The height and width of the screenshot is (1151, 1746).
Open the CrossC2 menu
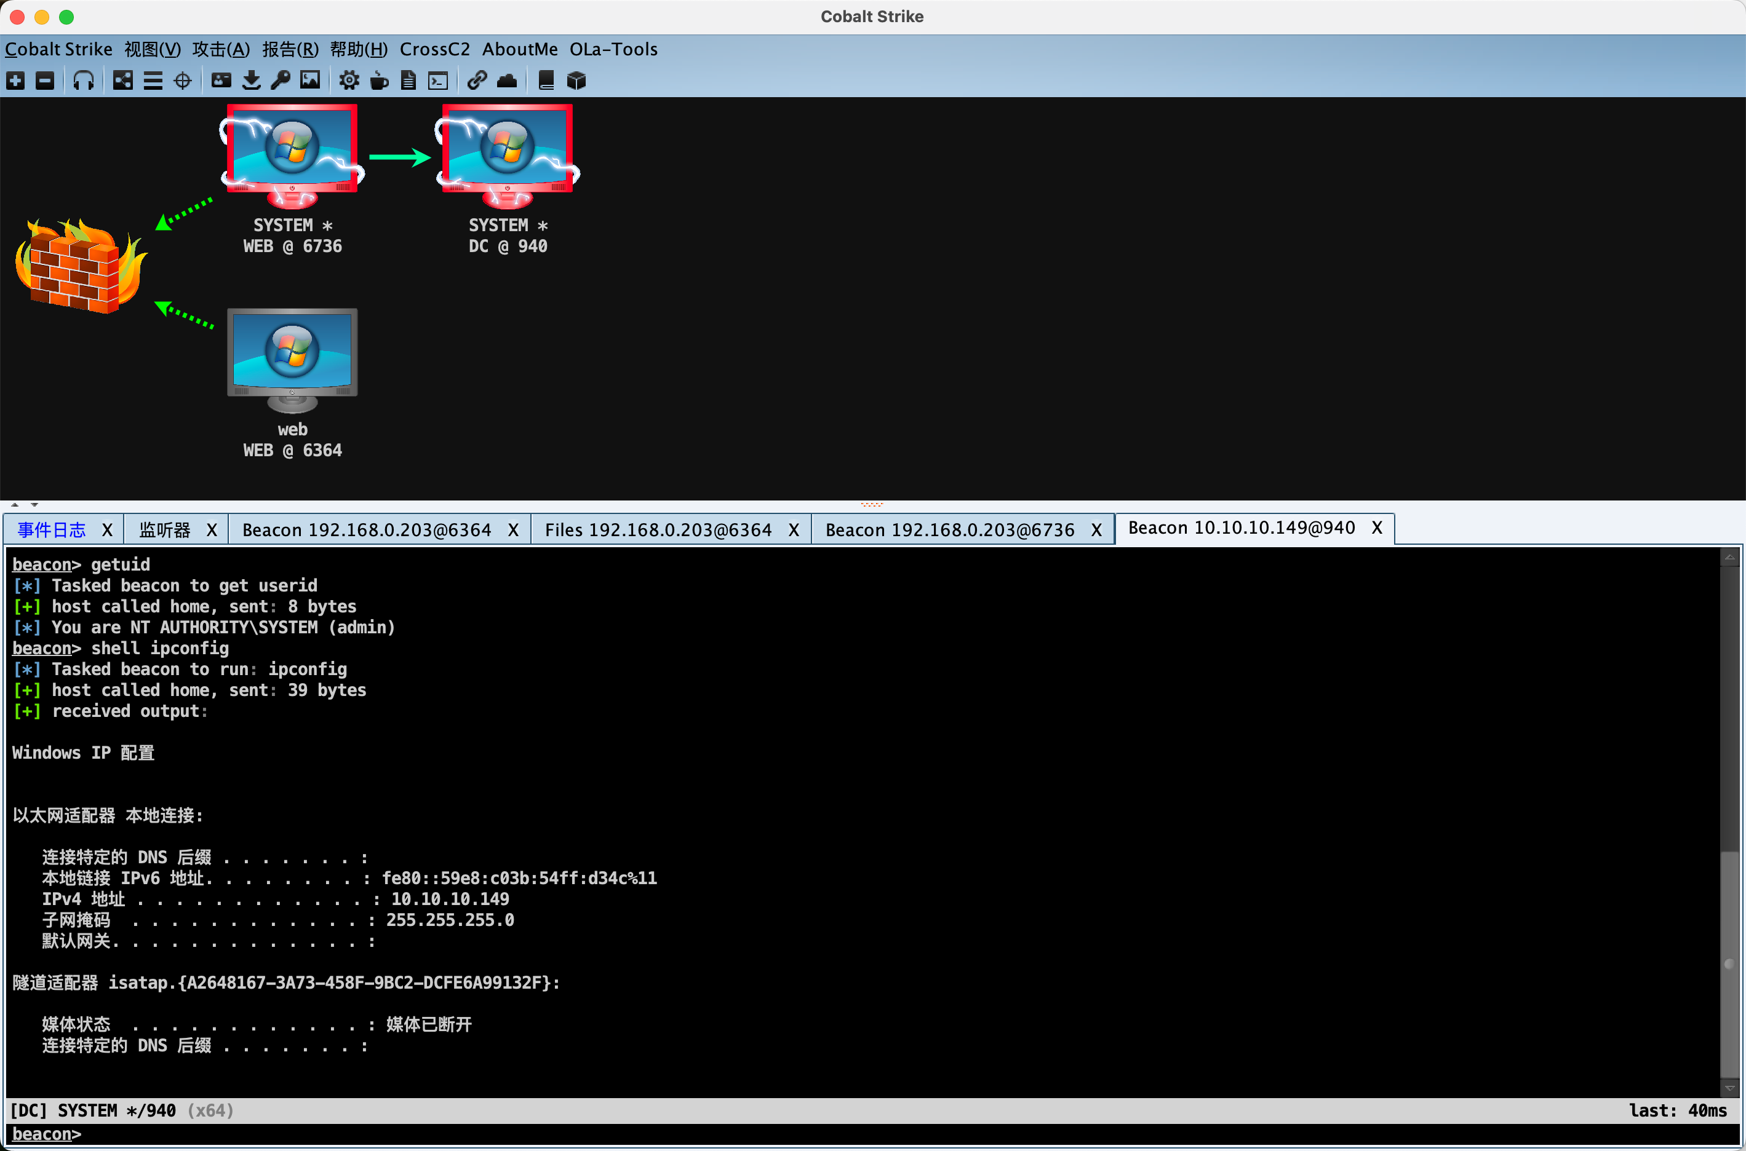[x=434, y=49]
